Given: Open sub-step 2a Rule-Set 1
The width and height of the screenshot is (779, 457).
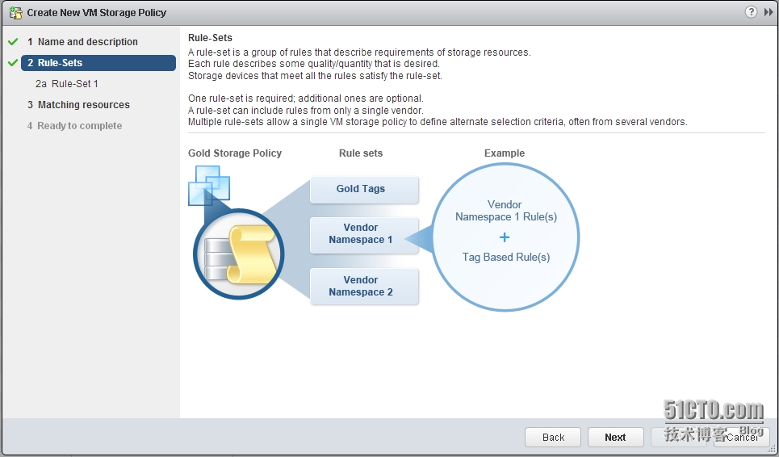Looking at the screenshot, I should [x=66, y=83].
